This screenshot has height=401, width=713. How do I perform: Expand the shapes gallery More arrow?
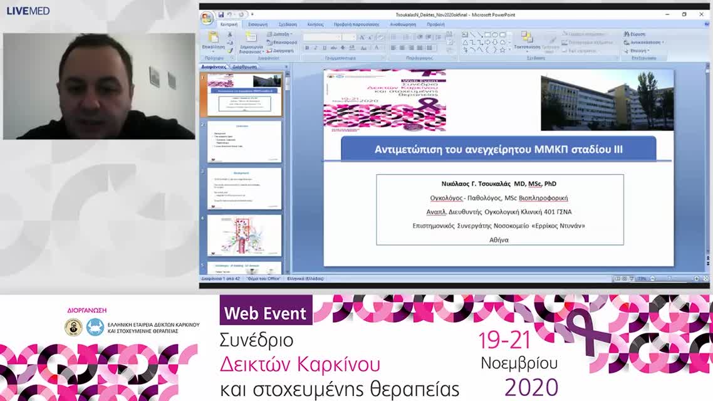coord(509,50)
